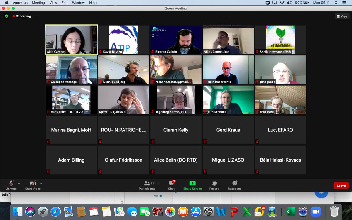Image resolution: width=352 pixels, height=220 pixels.
Task: Click the volume icon in menu bar
Action: 289,3
